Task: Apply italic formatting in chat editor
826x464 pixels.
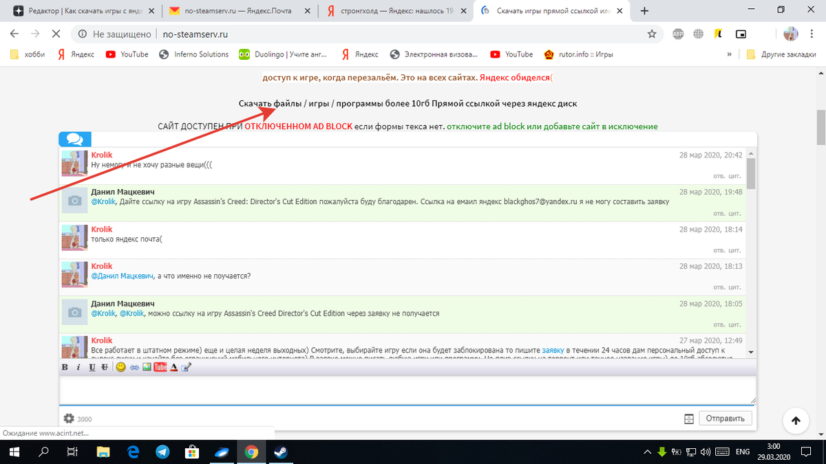Action: click(x=78, y=368)
